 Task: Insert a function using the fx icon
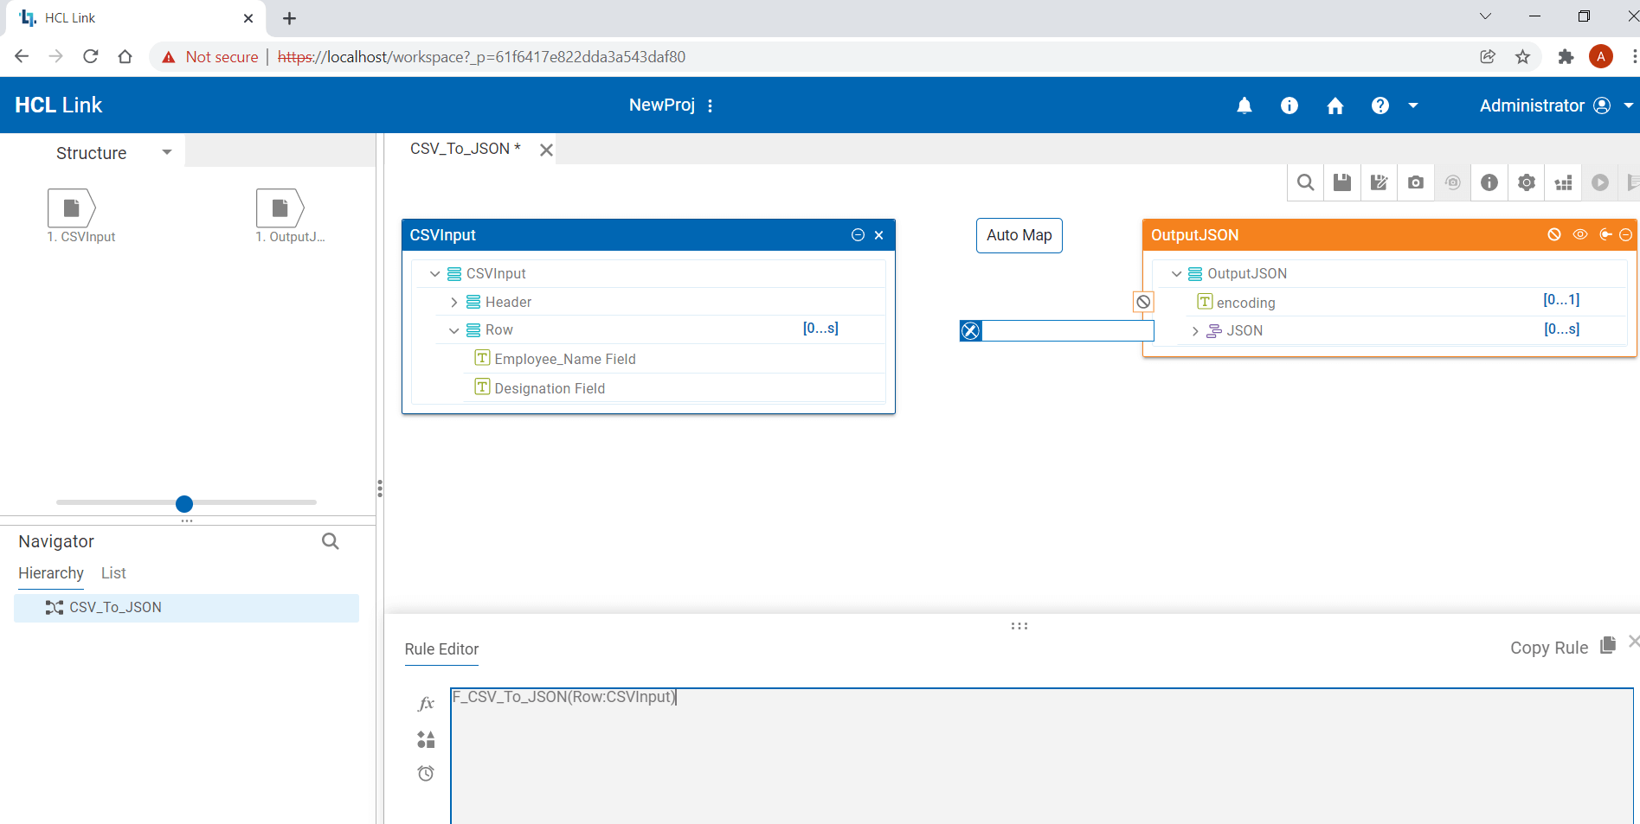pos(425,703)
